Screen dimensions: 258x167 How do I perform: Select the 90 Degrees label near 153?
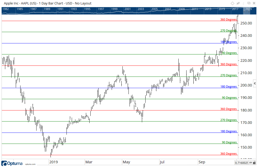click(229, 142)
